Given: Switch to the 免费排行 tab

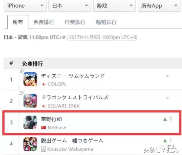Looking at the screenshot, I should 44,22.
